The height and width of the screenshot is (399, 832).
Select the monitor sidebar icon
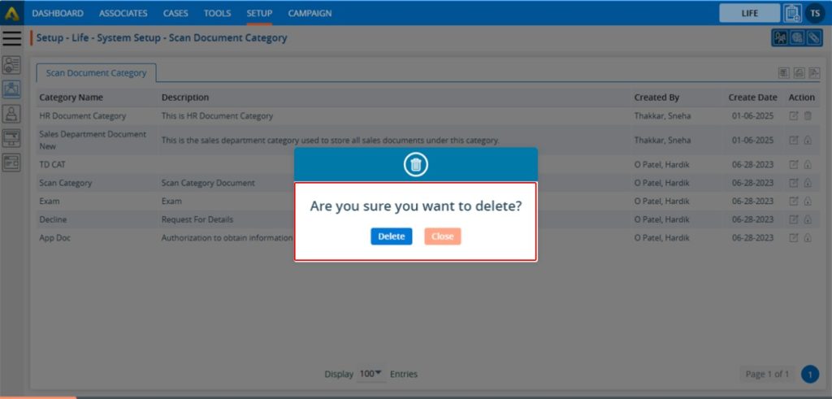(12, 137)
